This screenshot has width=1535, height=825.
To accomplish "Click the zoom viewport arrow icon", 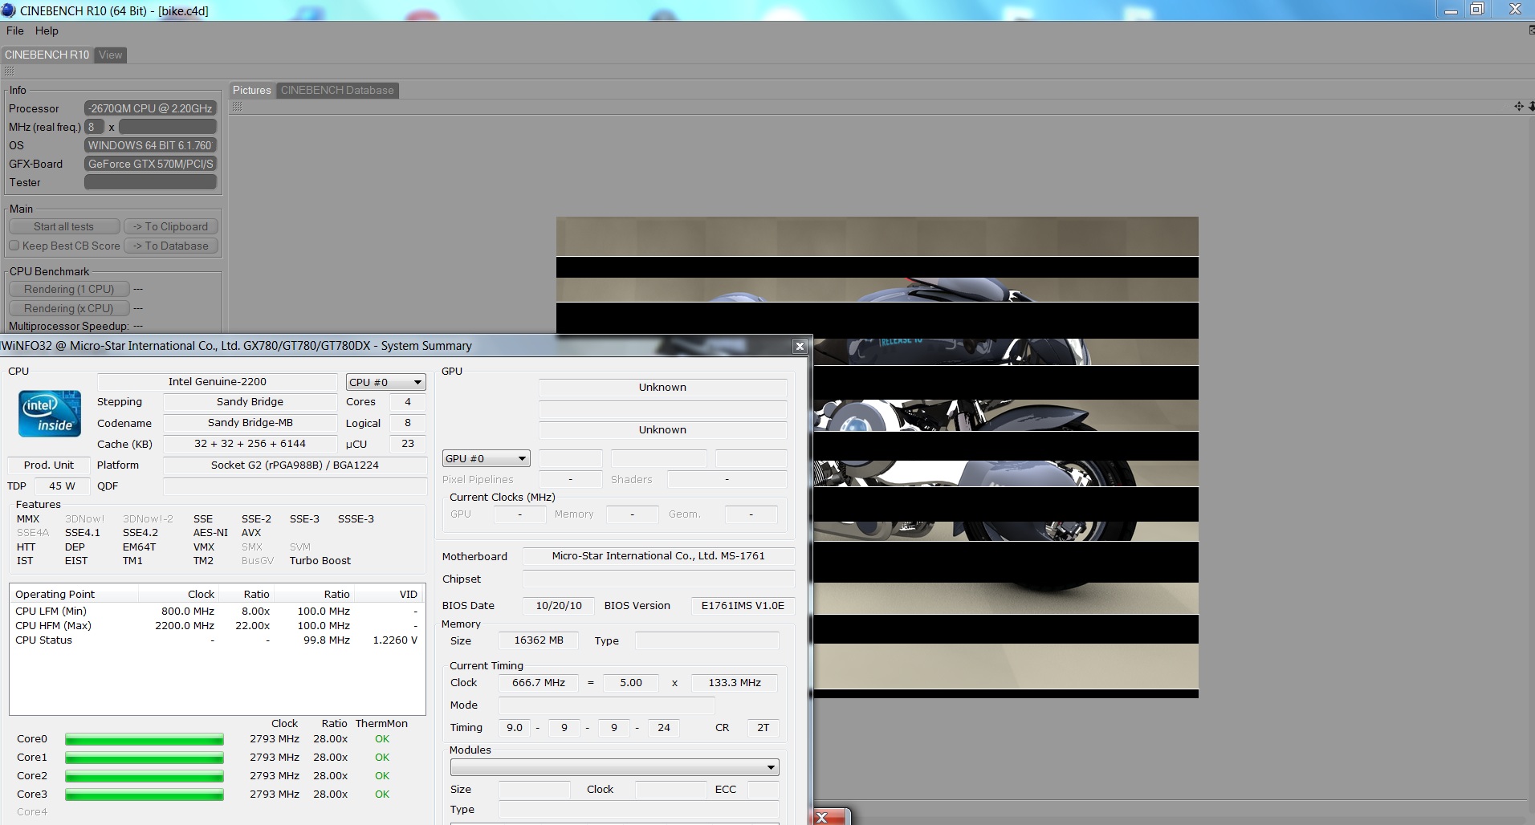I will pyautogui.click(x=1531, y=106).
